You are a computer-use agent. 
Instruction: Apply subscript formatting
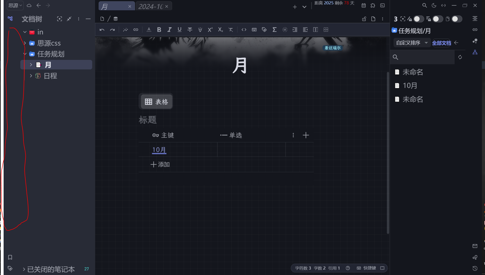pos(220,30)
